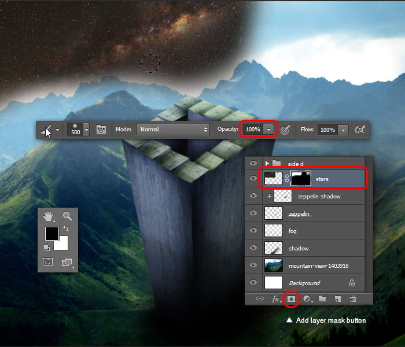Click the black foreground color swatch

pos(51,234)
